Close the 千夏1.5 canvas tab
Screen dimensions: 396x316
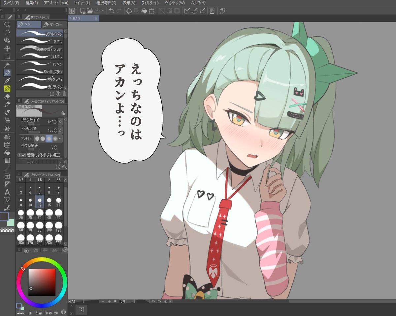pyautogui.click(x=96, y=19)
